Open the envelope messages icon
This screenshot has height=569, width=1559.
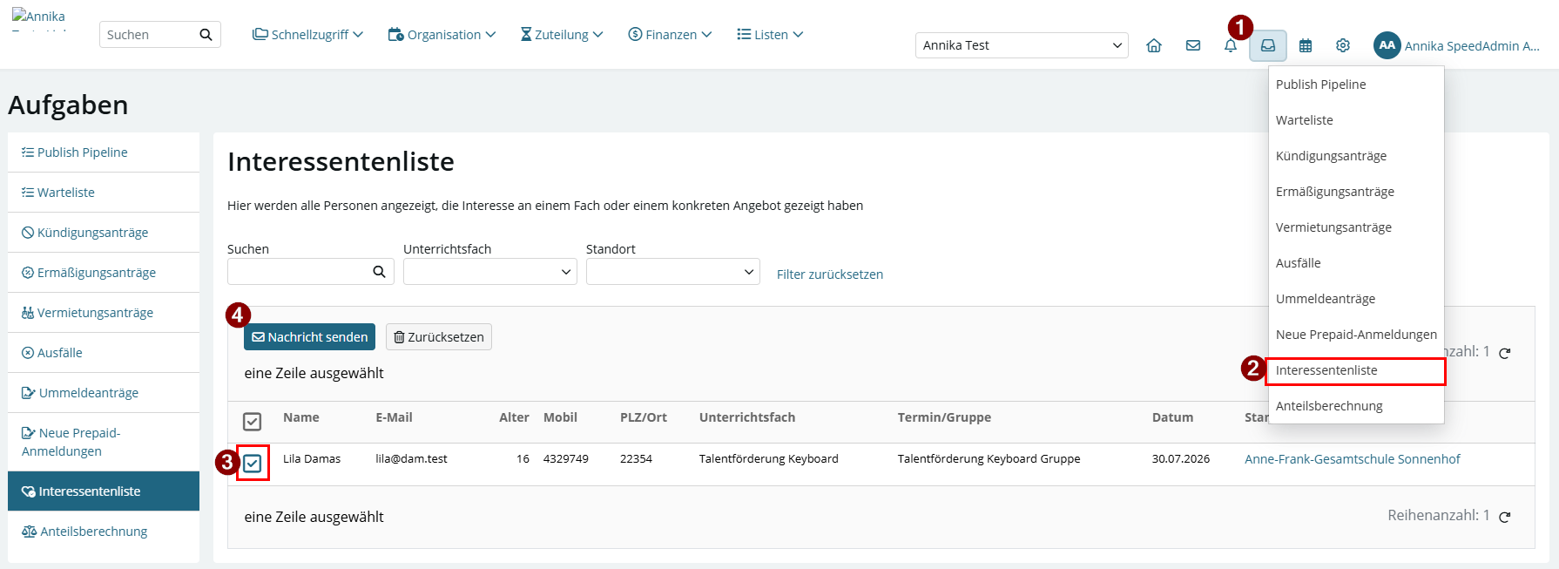1193,45
